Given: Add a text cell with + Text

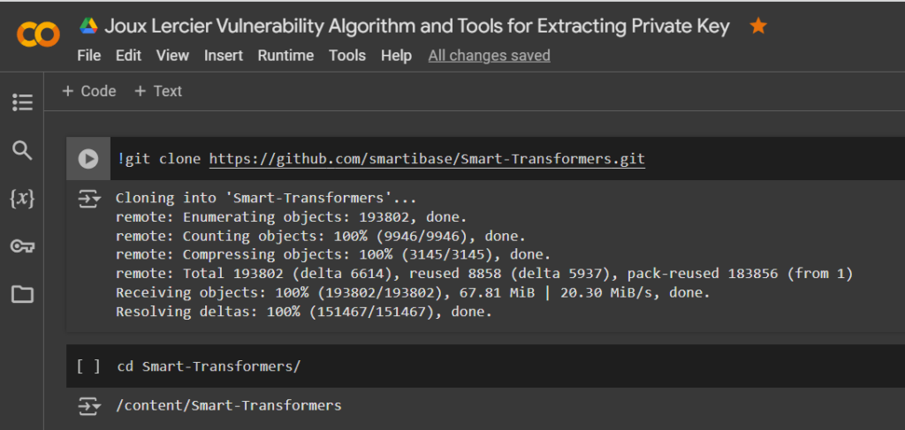Looking at the screenshot, I should [x=157, y=91].
